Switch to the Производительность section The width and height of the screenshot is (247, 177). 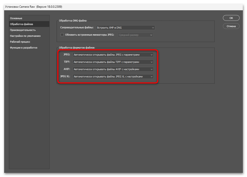pos(23,30)
